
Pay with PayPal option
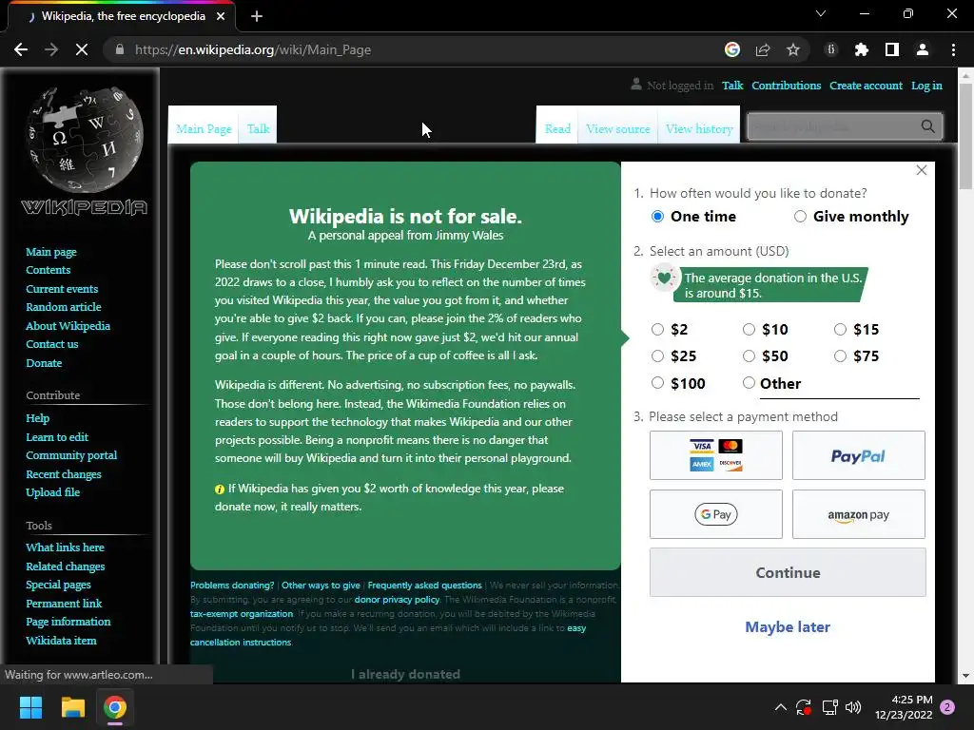(859, 455)
